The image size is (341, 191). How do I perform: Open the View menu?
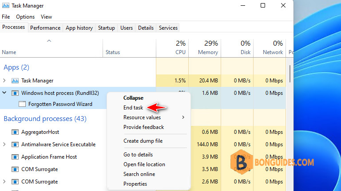point(46,17)
